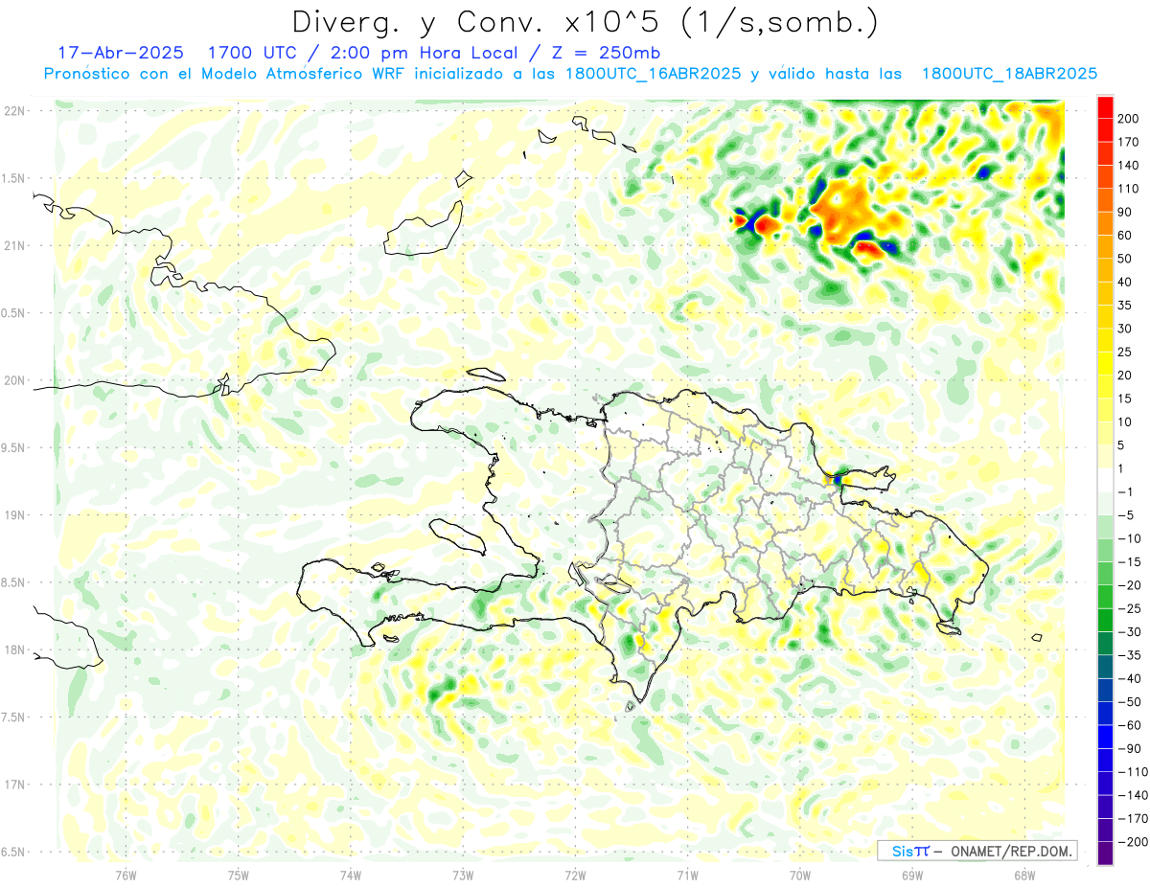Click the "-90" color scale label
This screenshot has height=888, width=1150.
coord(1130,748)
